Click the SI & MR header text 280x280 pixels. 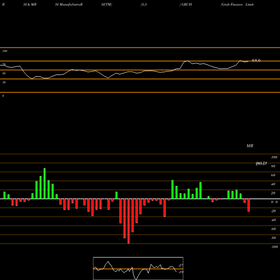click(x=30, y=4)
